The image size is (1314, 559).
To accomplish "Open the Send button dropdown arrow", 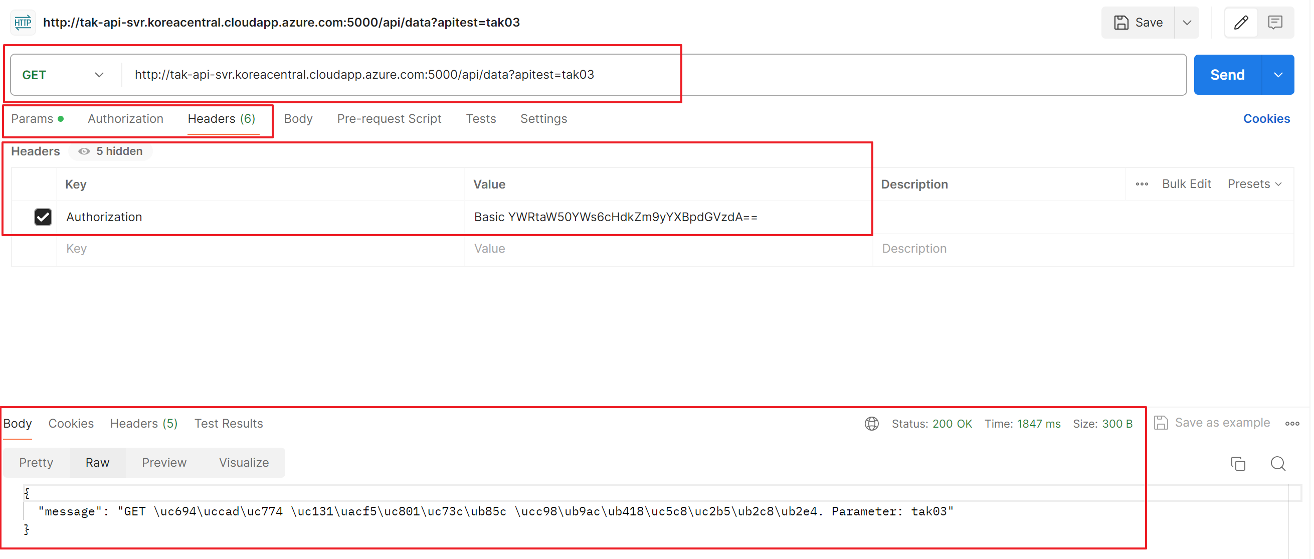I will (x=1278, y=75).
